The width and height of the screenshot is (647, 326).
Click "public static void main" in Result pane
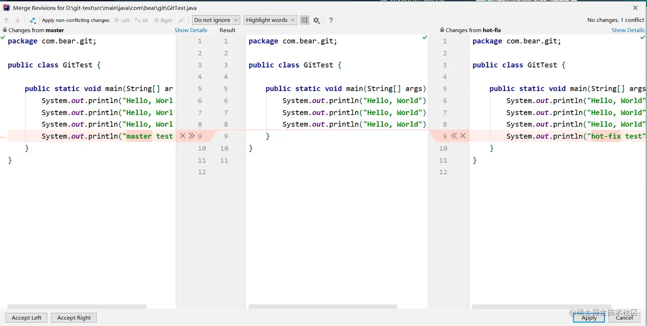click(x=305, y=89)
